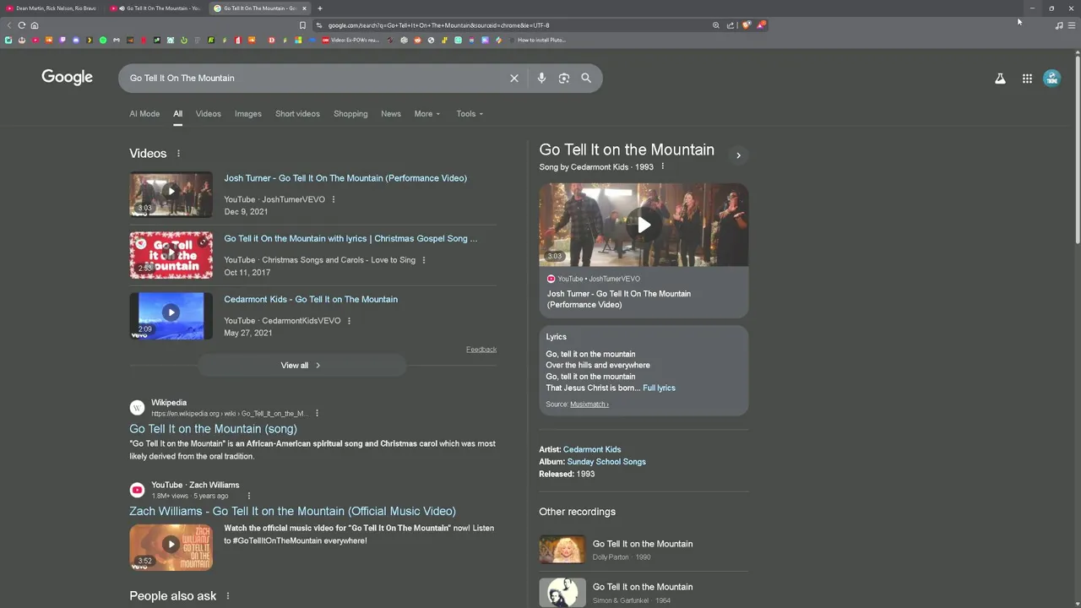Viewport: 1081px width, 608px height.
Task: Open more options for Christmas Songs and Carols video
Action: click(x=424, y=260)
